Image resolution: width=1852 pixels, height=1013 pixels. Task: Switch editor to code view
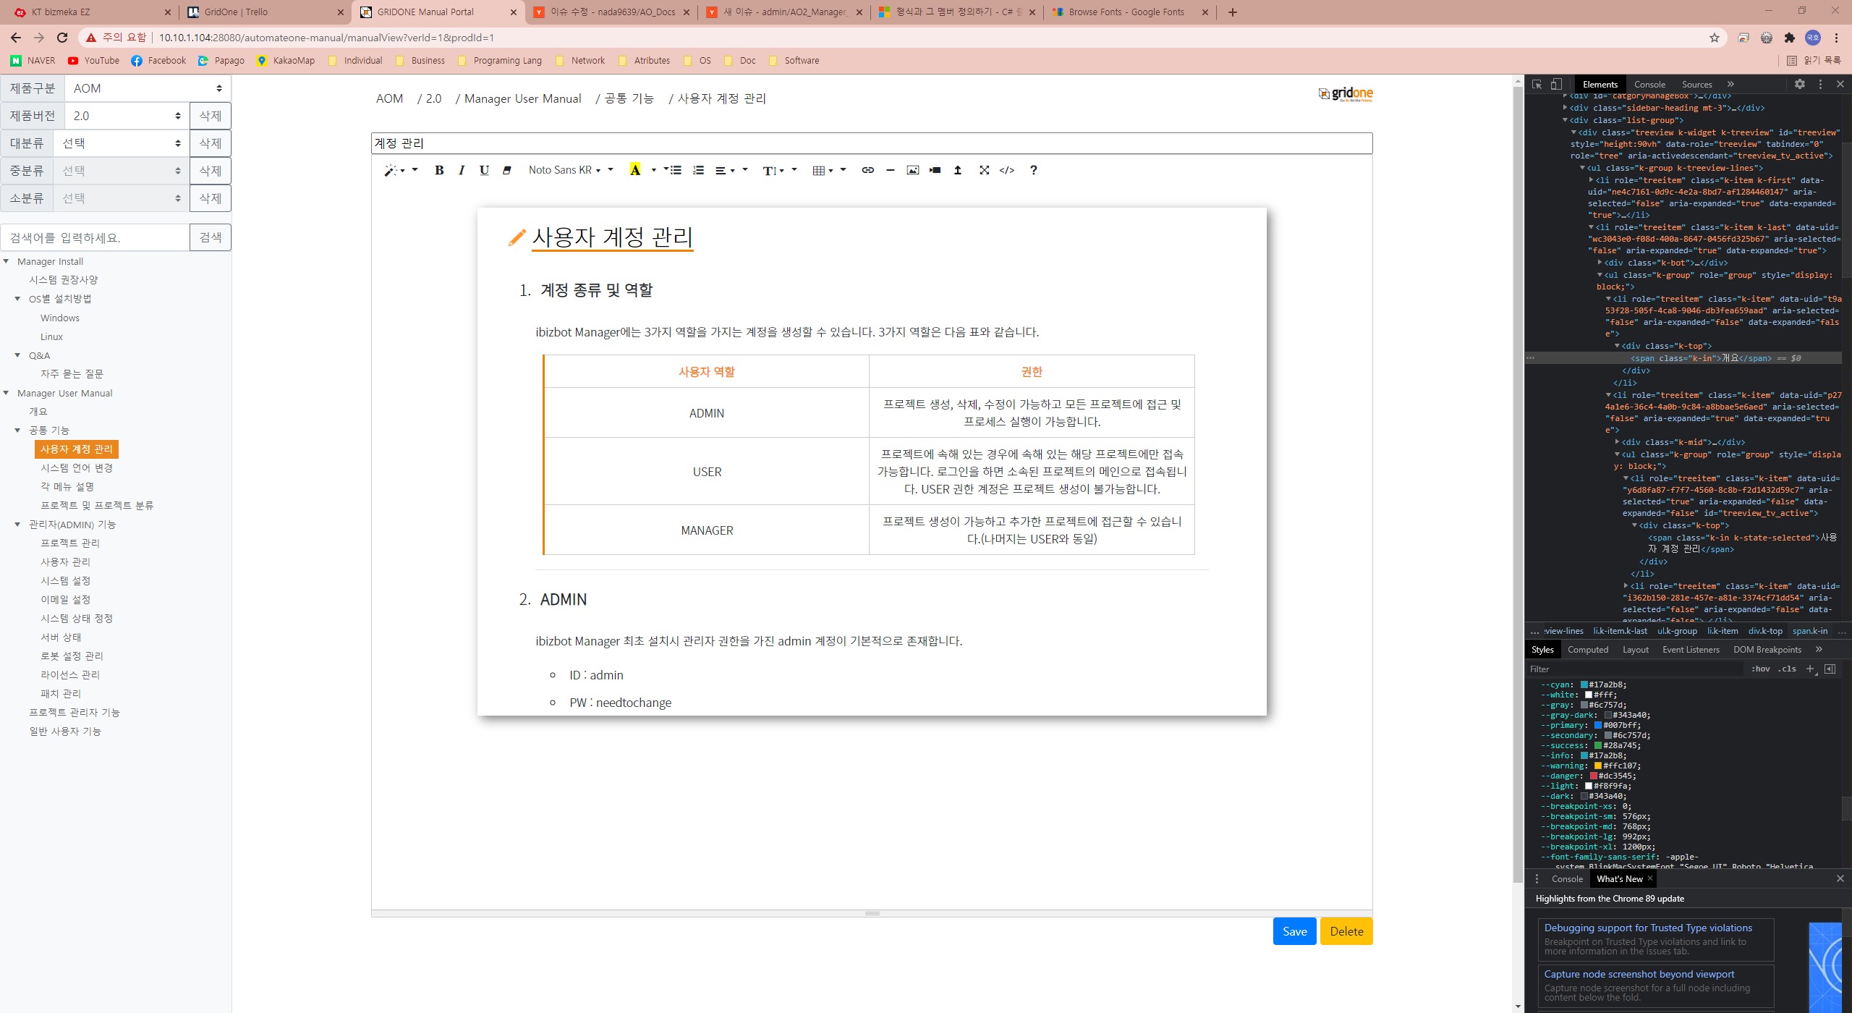[x=1006, y=170]
